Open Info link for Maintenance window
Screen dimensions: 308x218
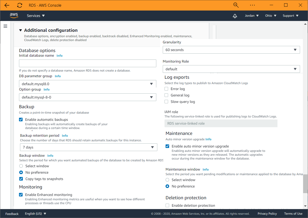point(206,170)
